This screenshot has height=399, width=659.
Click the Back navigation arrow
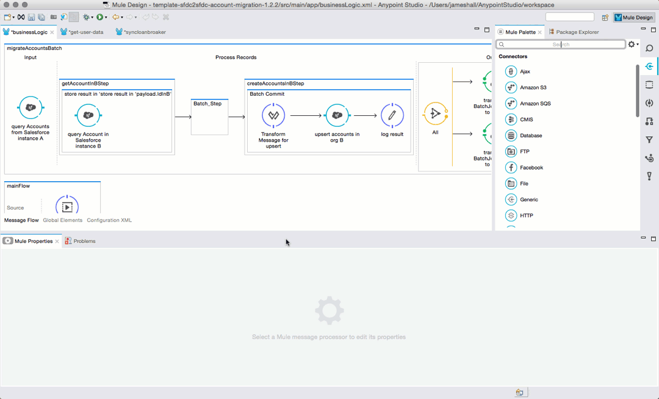pos(115,17)
